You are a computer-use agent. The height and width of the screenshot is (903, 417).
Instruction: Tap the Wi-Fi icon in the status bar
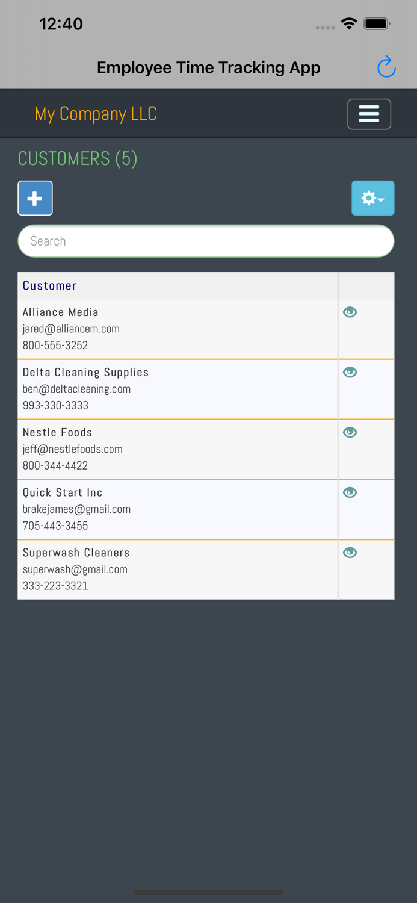coord(350,24)
